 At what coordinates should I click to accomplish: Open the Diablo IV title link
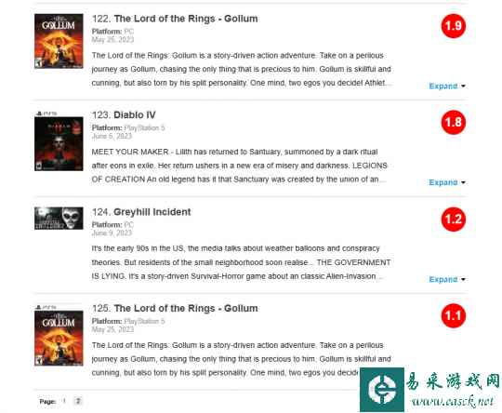(x=135, y=115)
